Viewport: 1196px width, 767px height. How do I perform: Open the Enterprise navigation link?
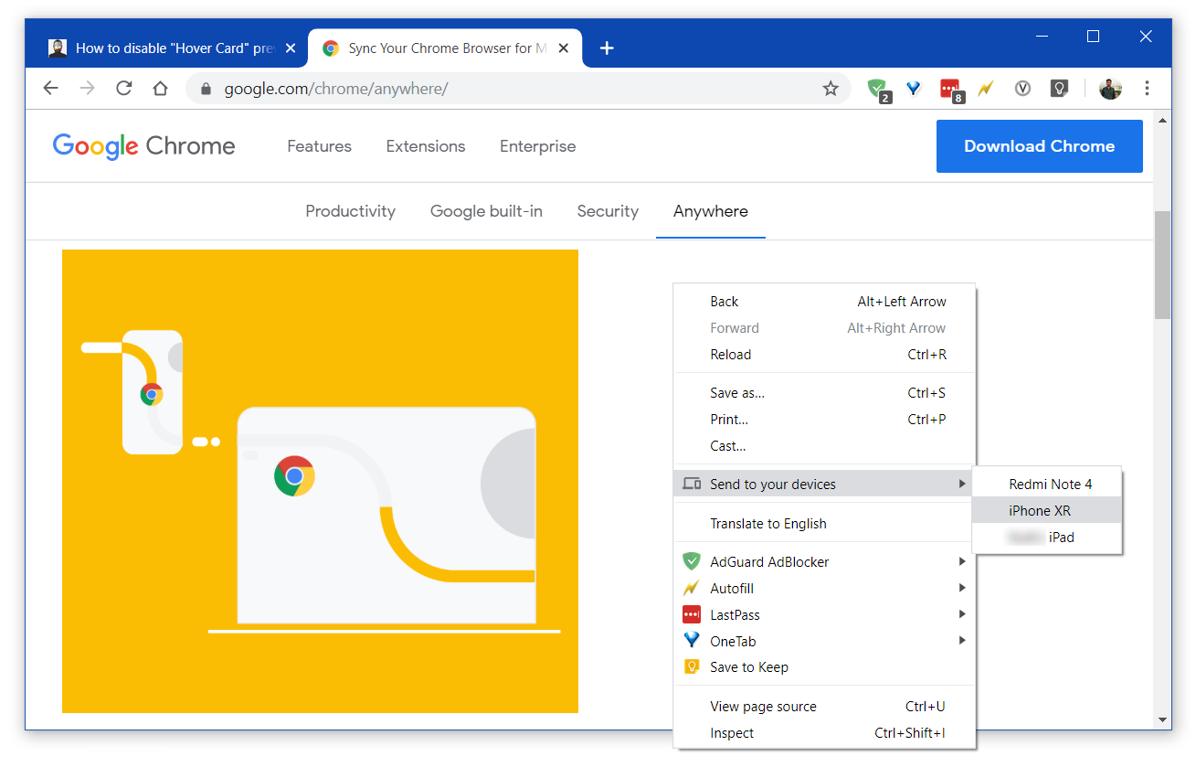click(537, 146)
